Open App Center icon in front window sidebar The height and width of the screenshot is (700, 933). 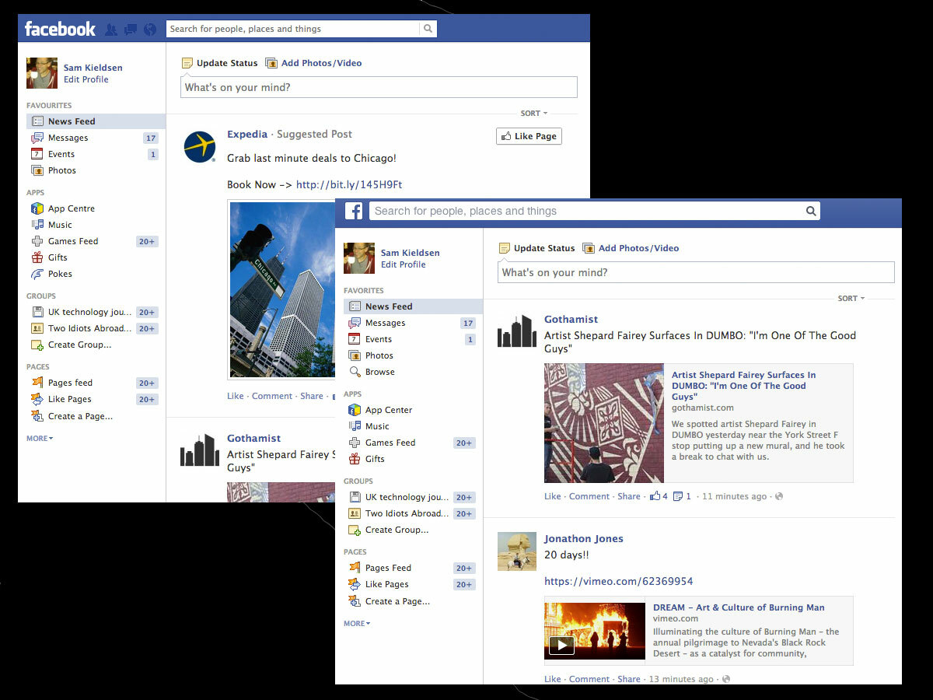click(355, 410)
